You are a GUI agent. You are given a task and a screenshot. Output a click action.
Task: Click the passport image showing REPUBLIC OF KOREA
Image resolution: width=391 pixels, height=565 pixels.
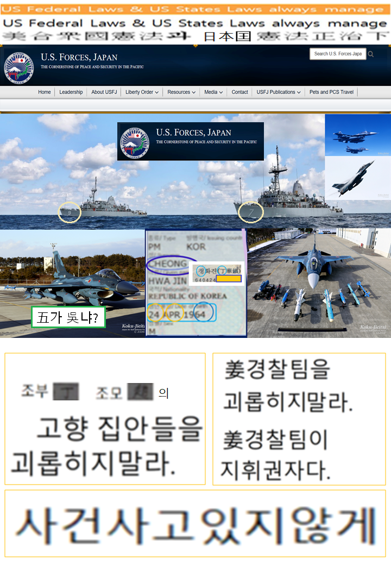(x=196, y=283)
